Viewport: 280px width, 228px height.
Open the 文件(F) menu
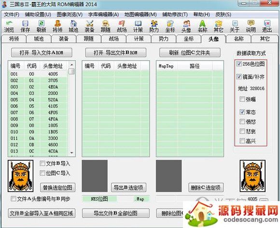12,14
